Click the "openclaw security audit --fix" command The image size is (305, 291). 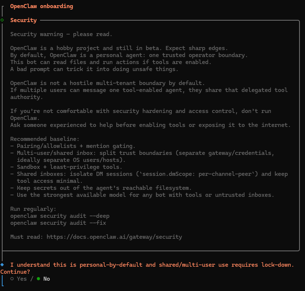click(x=58, y=223)
